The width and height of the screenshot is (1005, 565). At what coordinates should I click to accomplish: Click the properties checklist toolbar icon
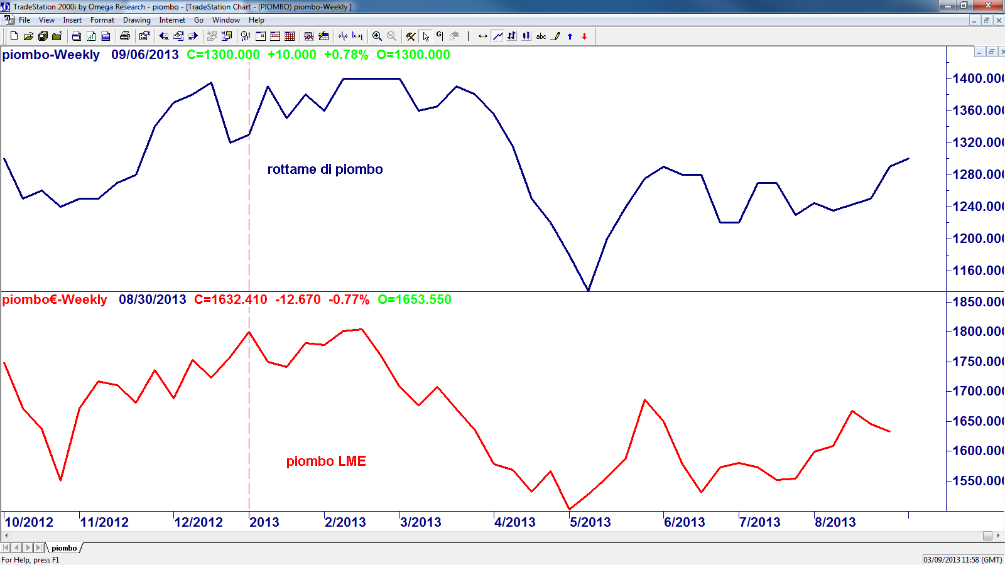click(x=144, y=36)
